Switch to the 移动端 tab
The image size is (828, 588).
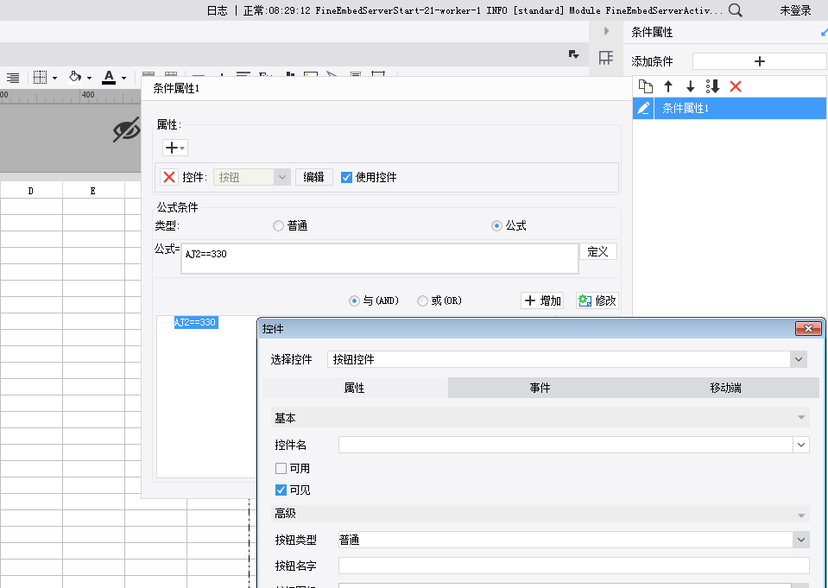click(725, 388)
